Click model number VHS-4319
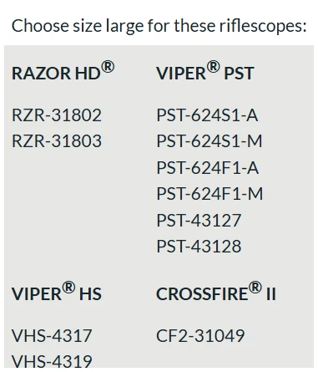 click(52, 361)
